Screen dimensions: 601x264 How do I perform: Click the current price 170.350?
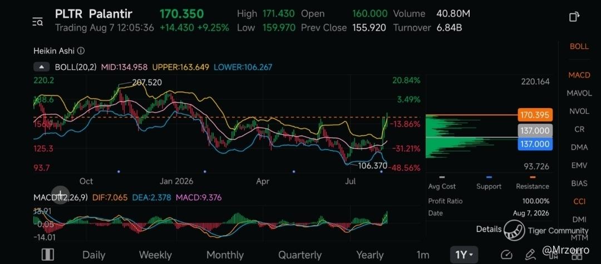coord(181,14)
